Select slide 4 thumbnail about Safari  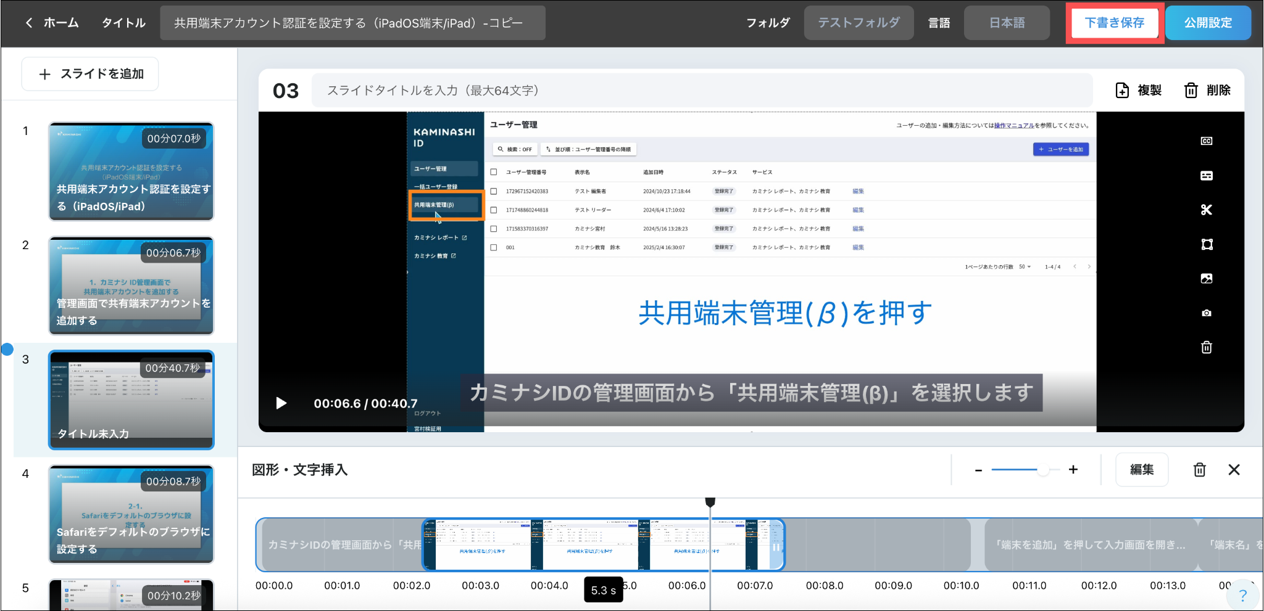(x=131, y=514)
